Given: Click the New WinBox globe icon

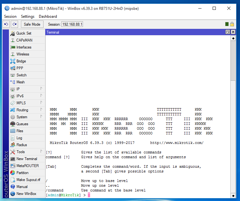Looking at the screenshot, I should (13, 194).
